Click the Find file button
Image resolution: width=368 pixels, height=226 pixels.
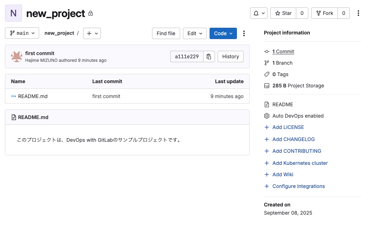click(x=166, y=33)
